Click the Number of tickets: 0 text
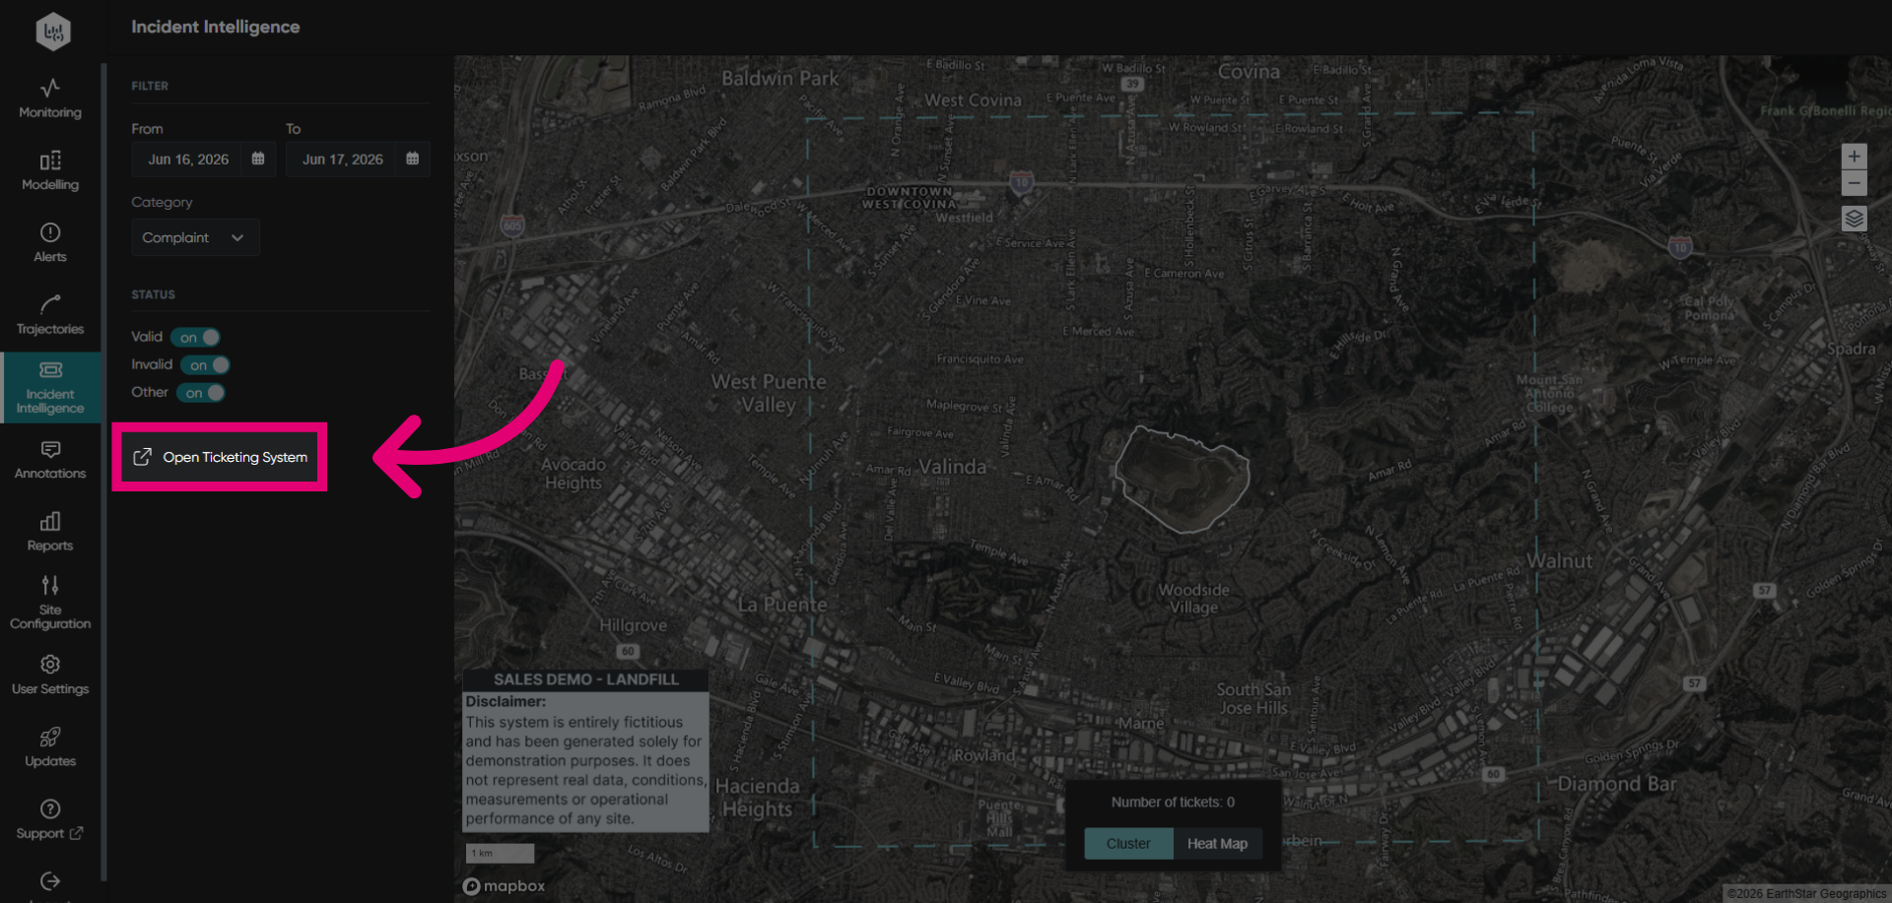 coord(1173,803)
